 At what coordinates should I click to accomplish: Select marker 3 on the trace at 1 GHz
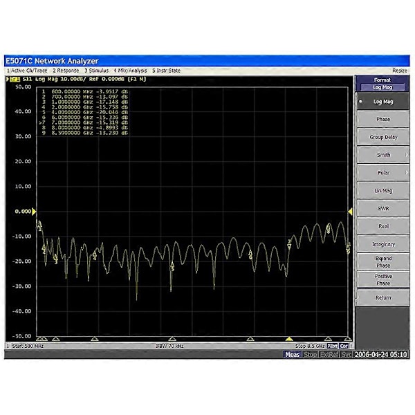pos(55,259)
